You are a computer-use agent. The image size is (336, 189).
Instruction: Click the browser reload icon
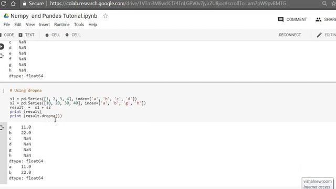[x=4, y=4]
